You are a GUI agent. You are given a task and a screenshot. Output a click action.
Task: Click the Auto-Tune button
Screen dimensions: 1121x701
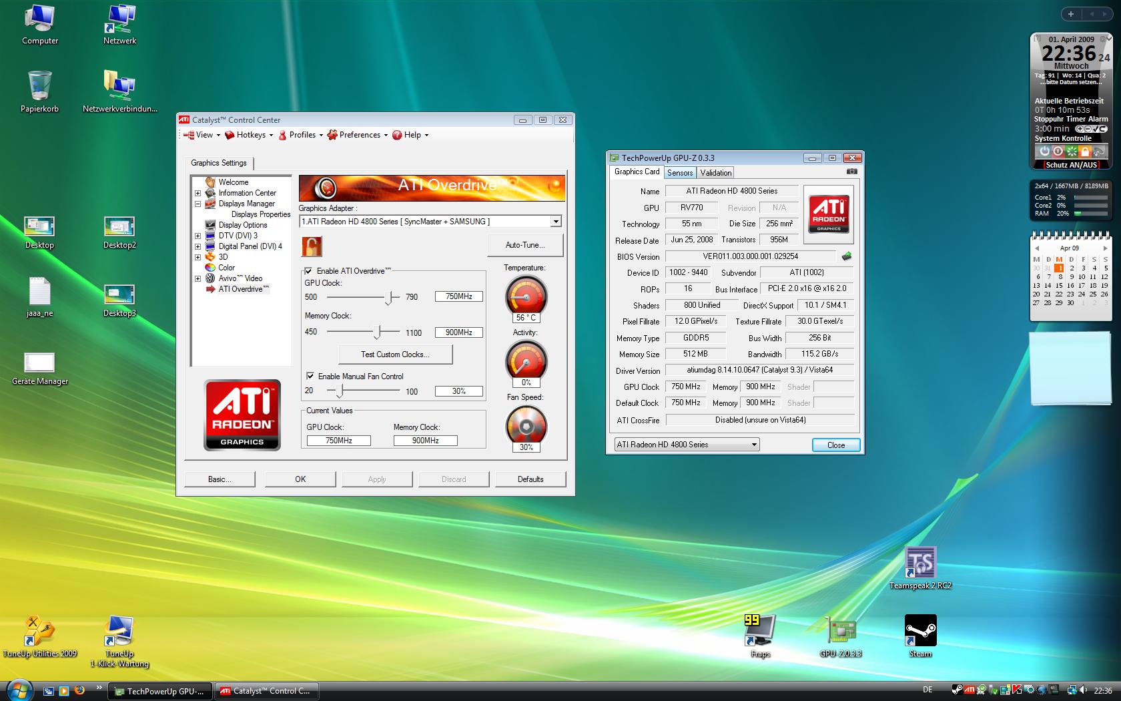pos(525,245)
